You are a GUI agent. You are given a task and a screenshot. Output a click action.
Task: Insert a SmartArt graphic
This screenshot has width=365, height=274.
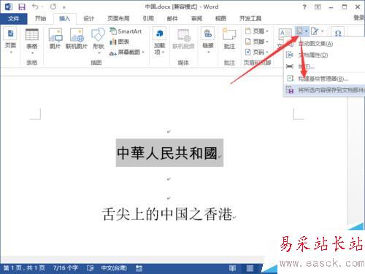(x=126, y=31)
